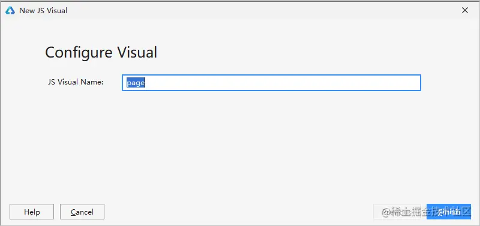Image resolution: width=480 pixels, height=226 pixels.
Task: Open Help for this wizard
Action: (x=32, y=212)
